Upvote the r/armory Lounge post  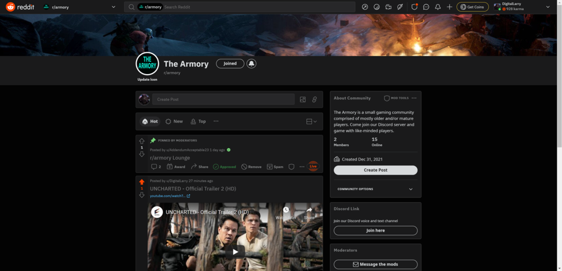142,141
